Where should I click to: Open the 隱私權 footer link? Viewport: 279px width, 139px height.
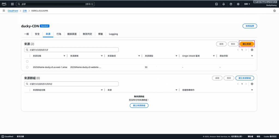250,137
